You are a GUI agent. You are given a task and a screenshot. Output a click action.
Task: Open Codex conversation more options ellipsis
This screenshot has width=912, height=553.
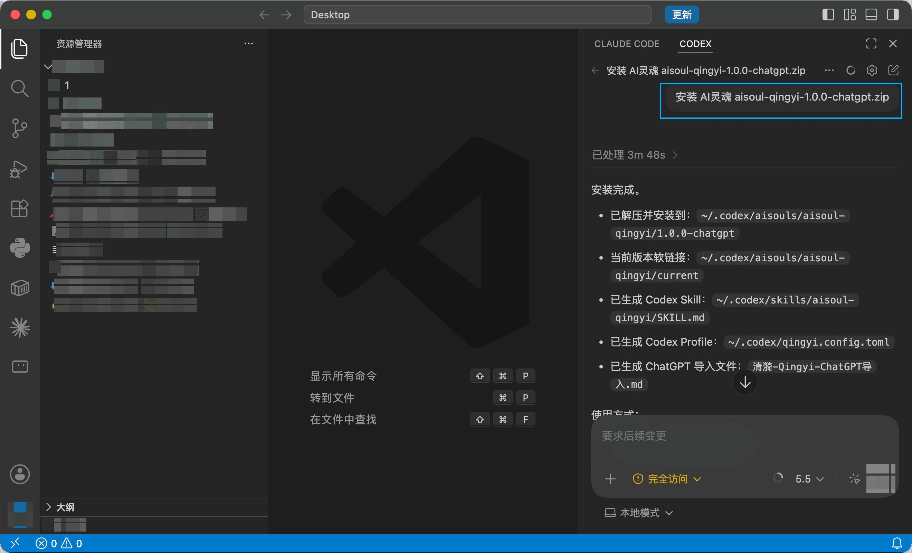tap(829, 71)
